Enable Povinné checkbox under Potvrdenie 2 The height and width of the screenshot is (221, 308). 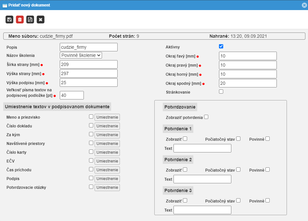tap(267, 170)
